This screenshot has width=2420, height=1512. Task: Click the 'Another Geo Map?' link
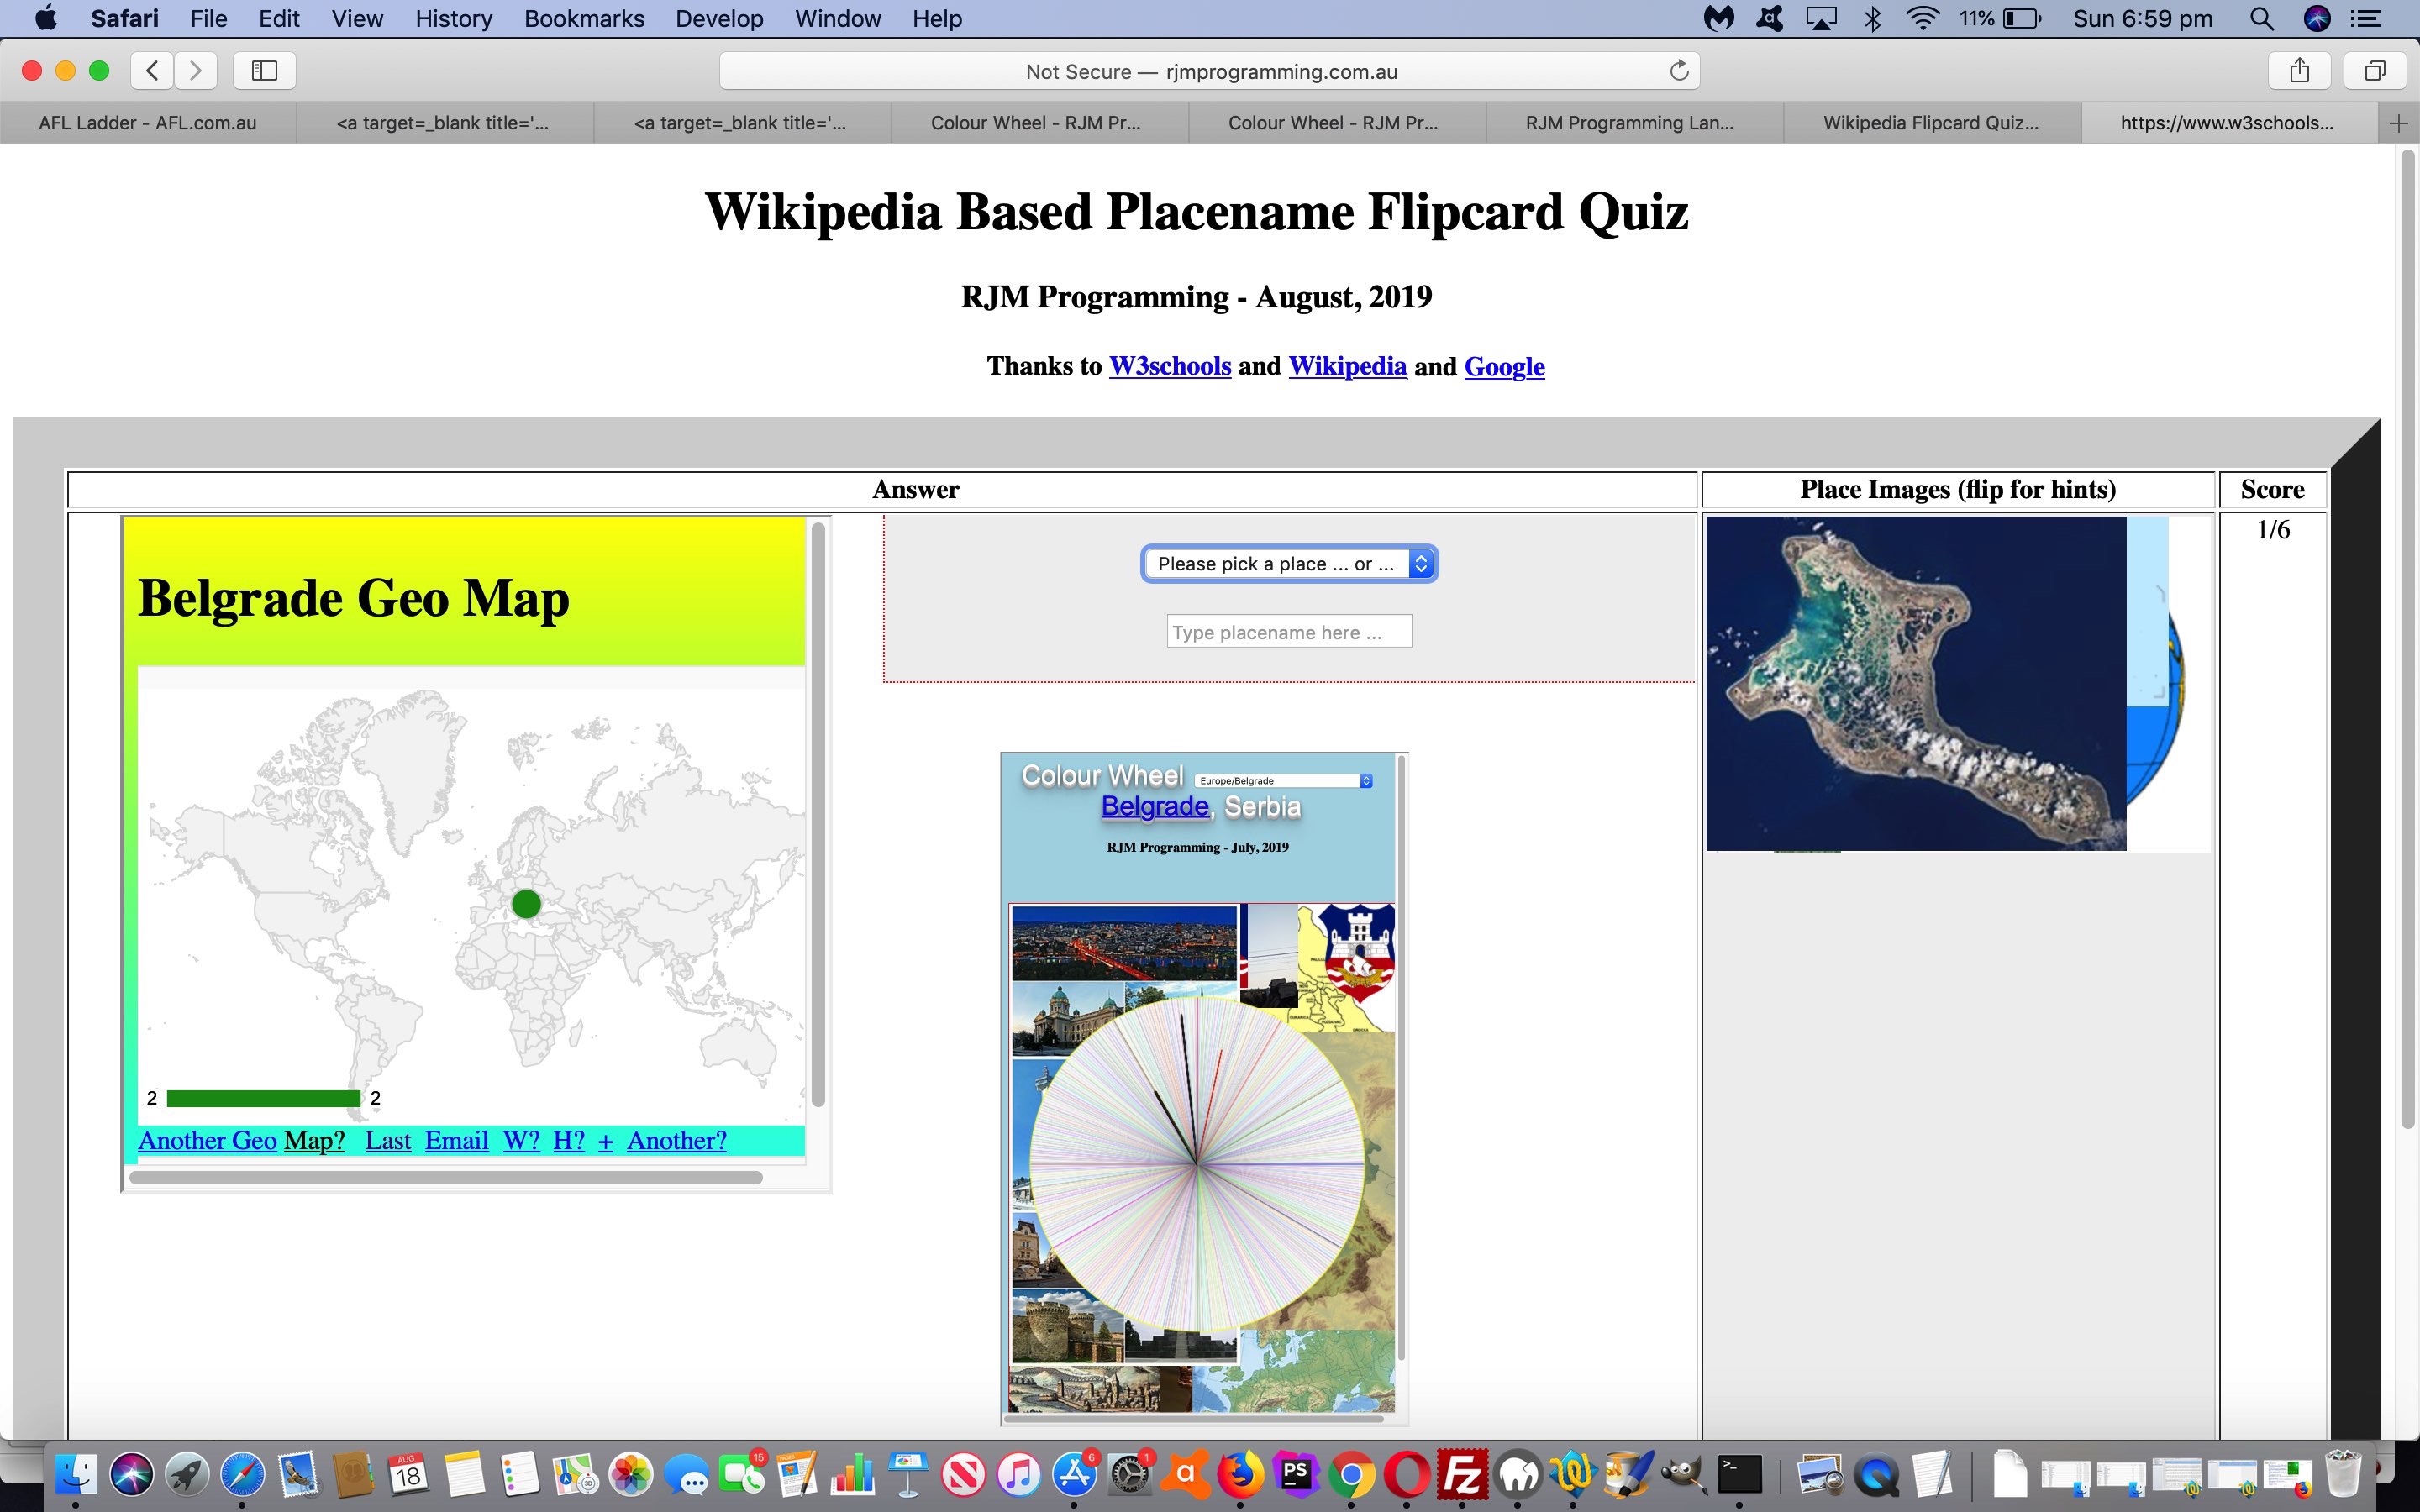pos(241,1140)
